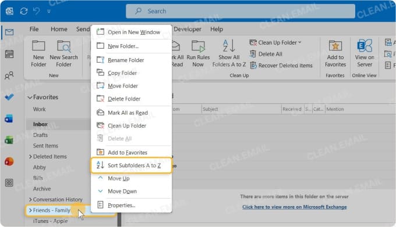The width and height of the screenshot is (396, 227).
Task: Click the search box
Action: coord(240,11)
